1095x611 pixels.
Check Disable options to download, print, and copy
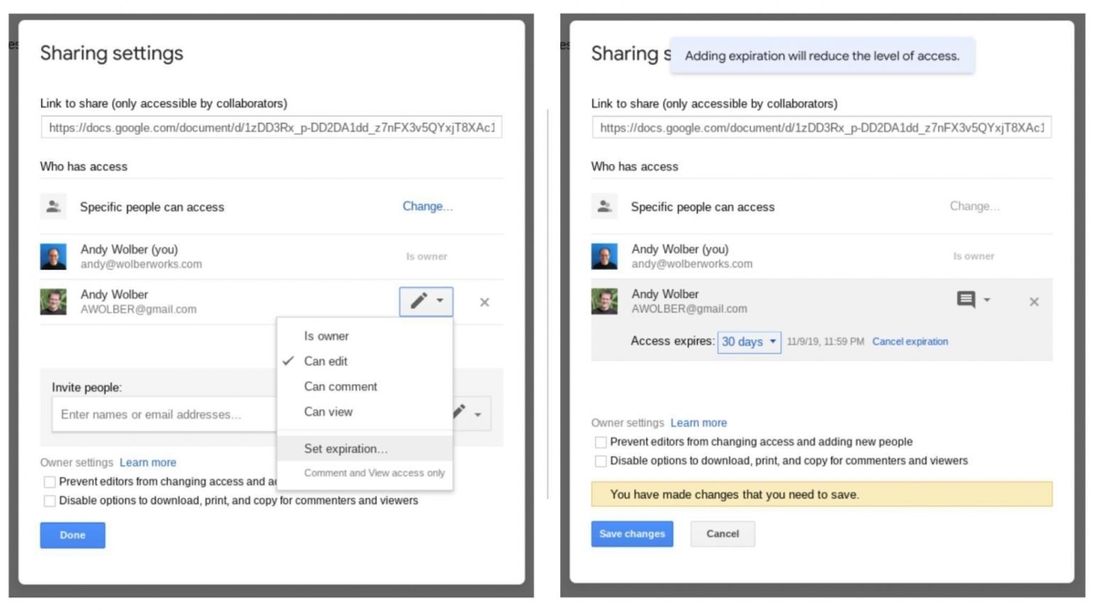click(x=49, y=500)
